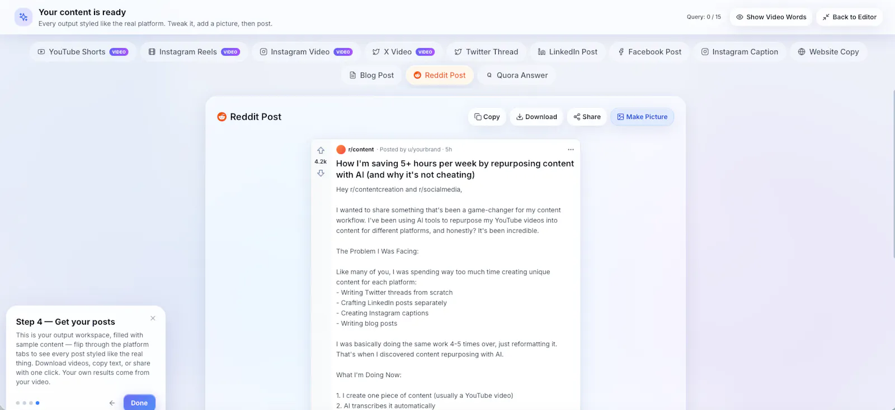This screenshot has height=410, width=895.
Task: Click "What I'm Doing Now:" line
Action: coord(369,375)
